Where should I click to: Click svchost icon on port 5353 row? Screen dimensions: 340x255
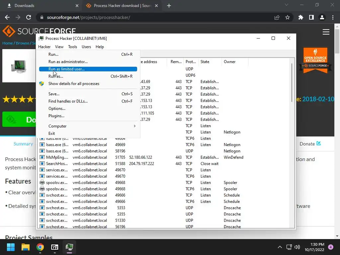point(42,208)
